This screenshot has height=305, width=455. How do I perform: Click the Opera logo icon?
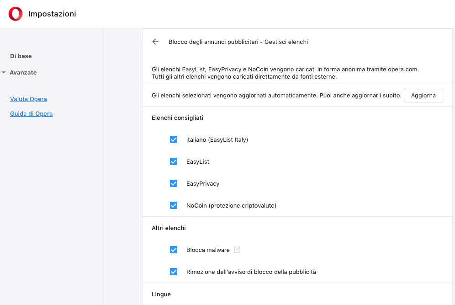(x=16, y=14)
